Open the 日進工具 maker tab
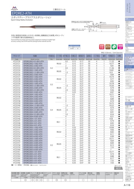Viewport: 134px width, 189px height. point(130,107)
